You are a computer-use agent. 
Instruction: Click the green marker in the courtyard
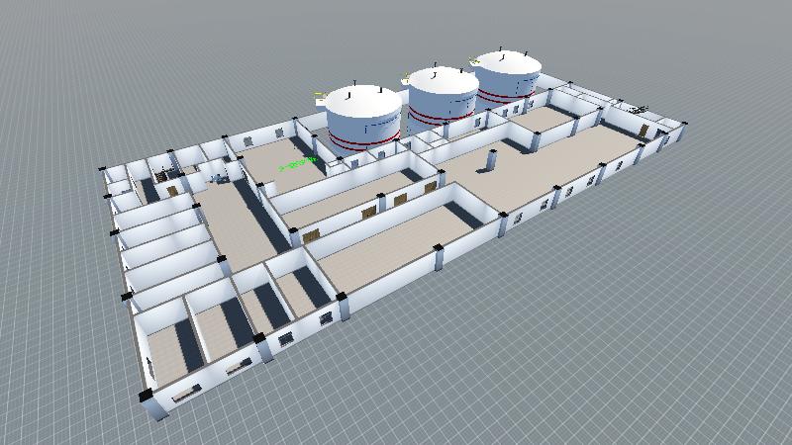pyautogui.click(x=297, y=164)
